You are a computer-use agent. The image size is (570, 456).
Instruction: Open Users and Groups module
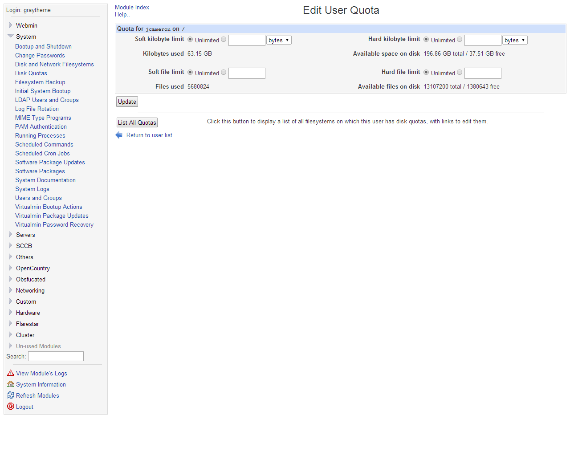[38, 198]
